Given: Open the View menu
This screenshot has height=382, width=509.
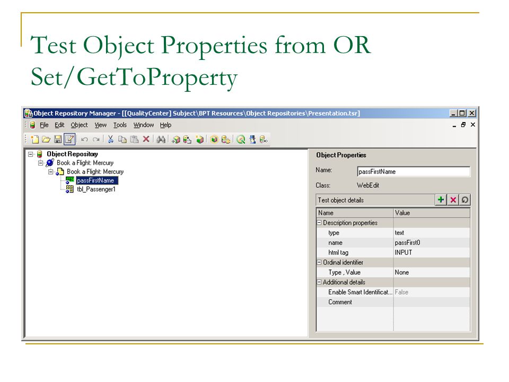Looking at the screenshot, I should click(100, 125).
